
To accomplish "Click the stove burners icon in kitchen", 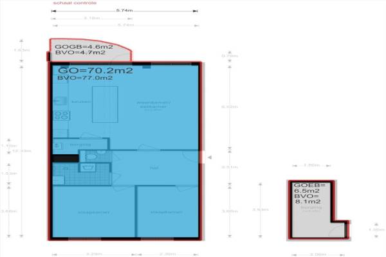I will pyautogui.click(x=62, y=116).
